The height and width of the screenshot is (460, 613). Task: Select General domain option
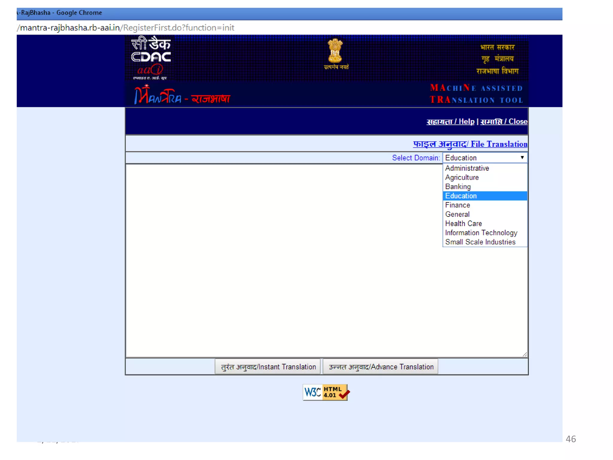point(457,214)
